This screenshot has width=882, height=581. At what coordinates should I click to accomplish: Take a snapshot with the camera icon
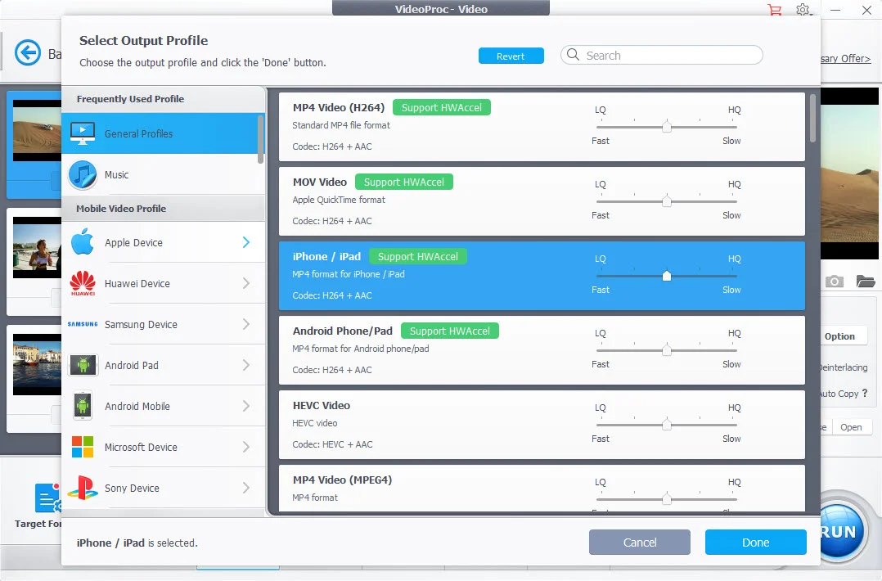pos(834,281)
